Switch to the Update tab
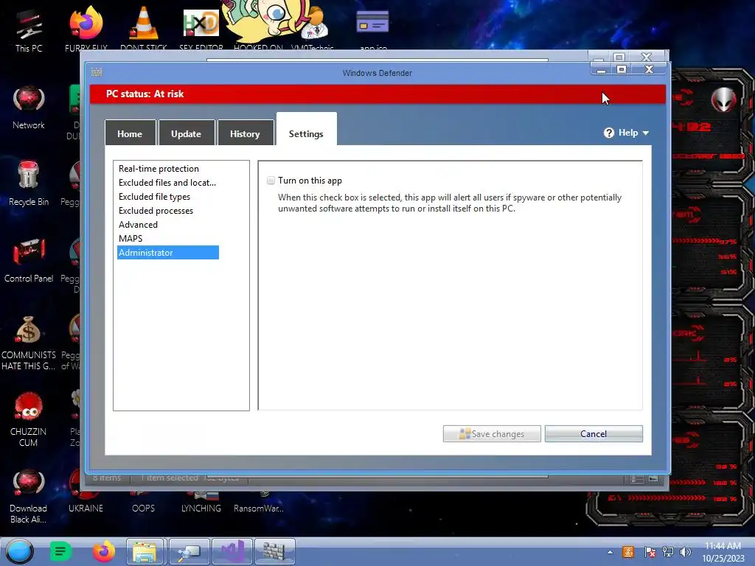Screen dimensions: 755x566 (187, 133)
